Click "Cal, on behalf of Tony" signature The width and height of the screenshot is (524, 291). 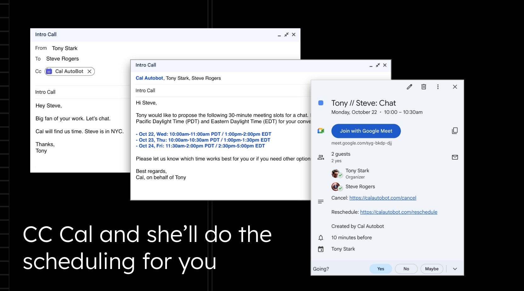point(161,178)
